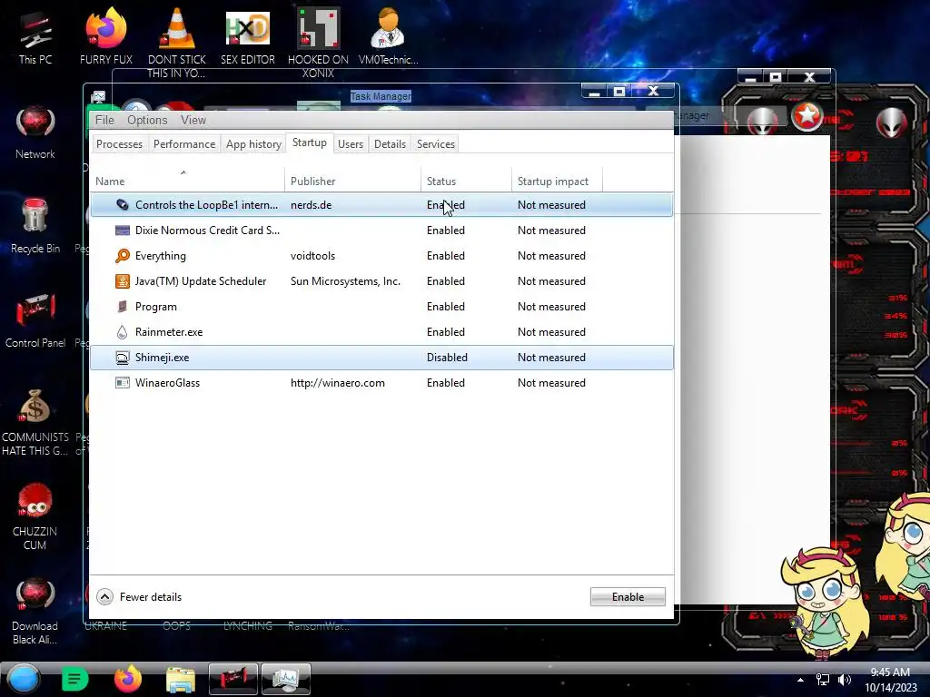Switch to the Task Manager taskbar button
930x697 pixels.
tap(286, 679)
